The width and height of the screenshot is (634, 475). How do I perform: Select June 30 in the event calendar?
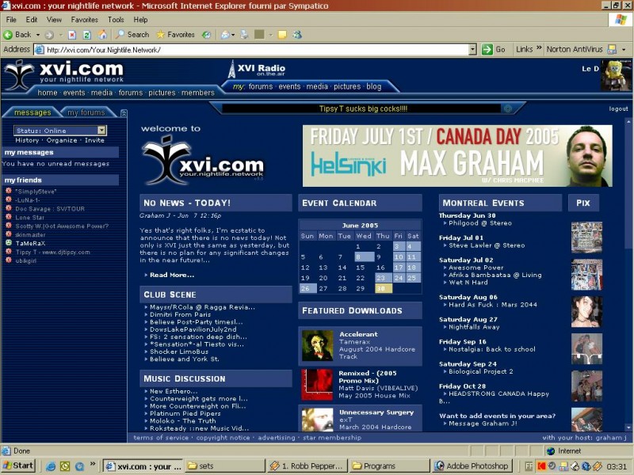(x=383, y=288)
